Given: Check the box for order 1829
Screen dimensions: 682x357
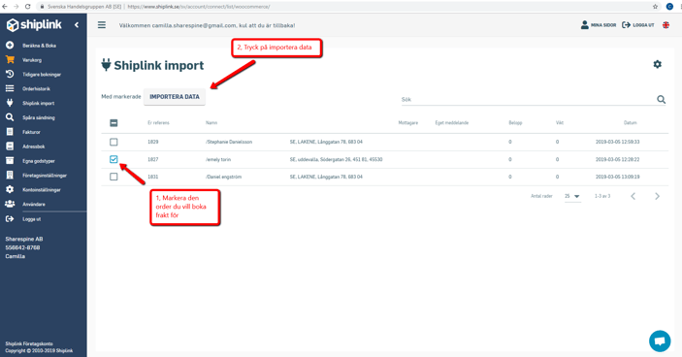Looking at the screenshot, I should 114,142.
